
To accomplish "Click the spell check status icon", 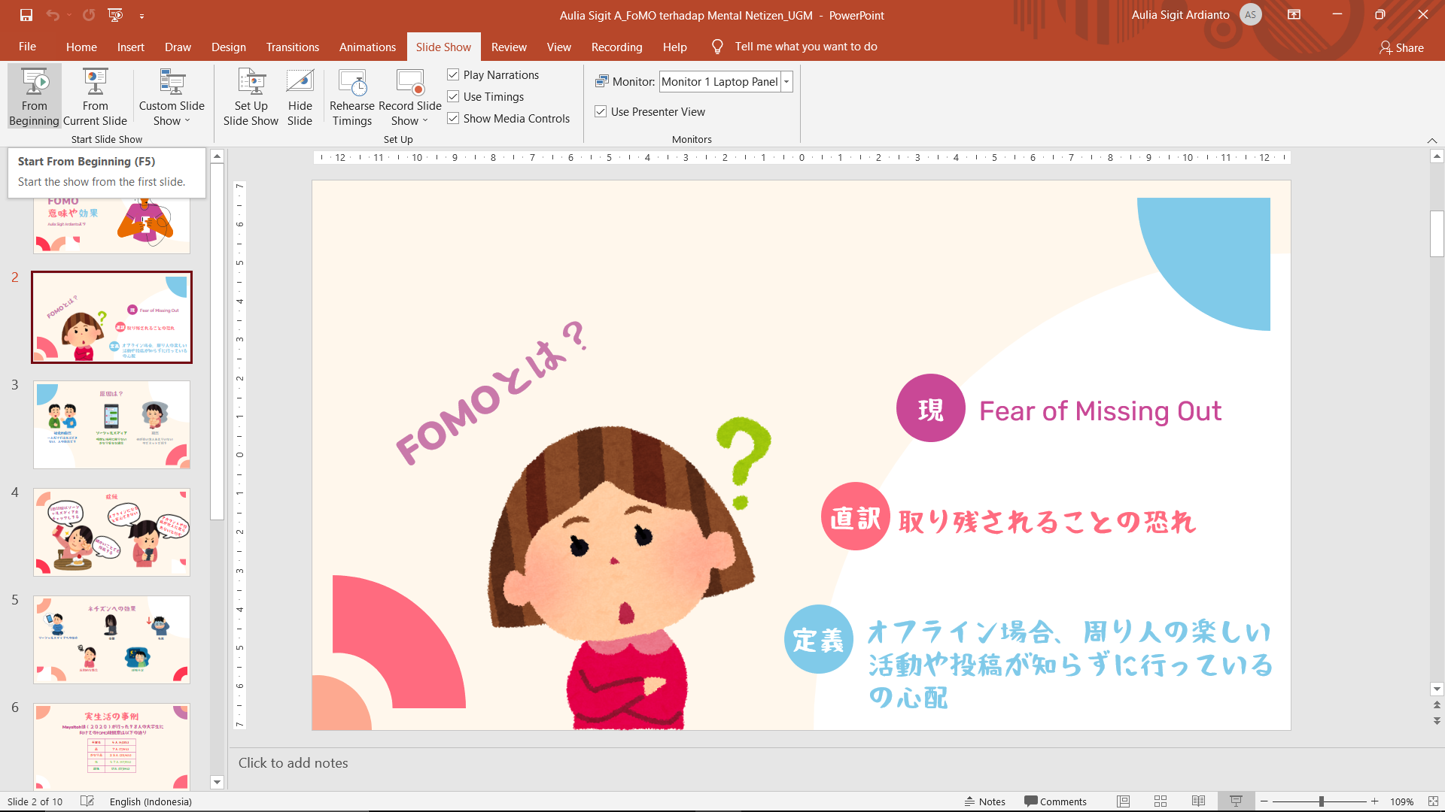I will 87,801.
